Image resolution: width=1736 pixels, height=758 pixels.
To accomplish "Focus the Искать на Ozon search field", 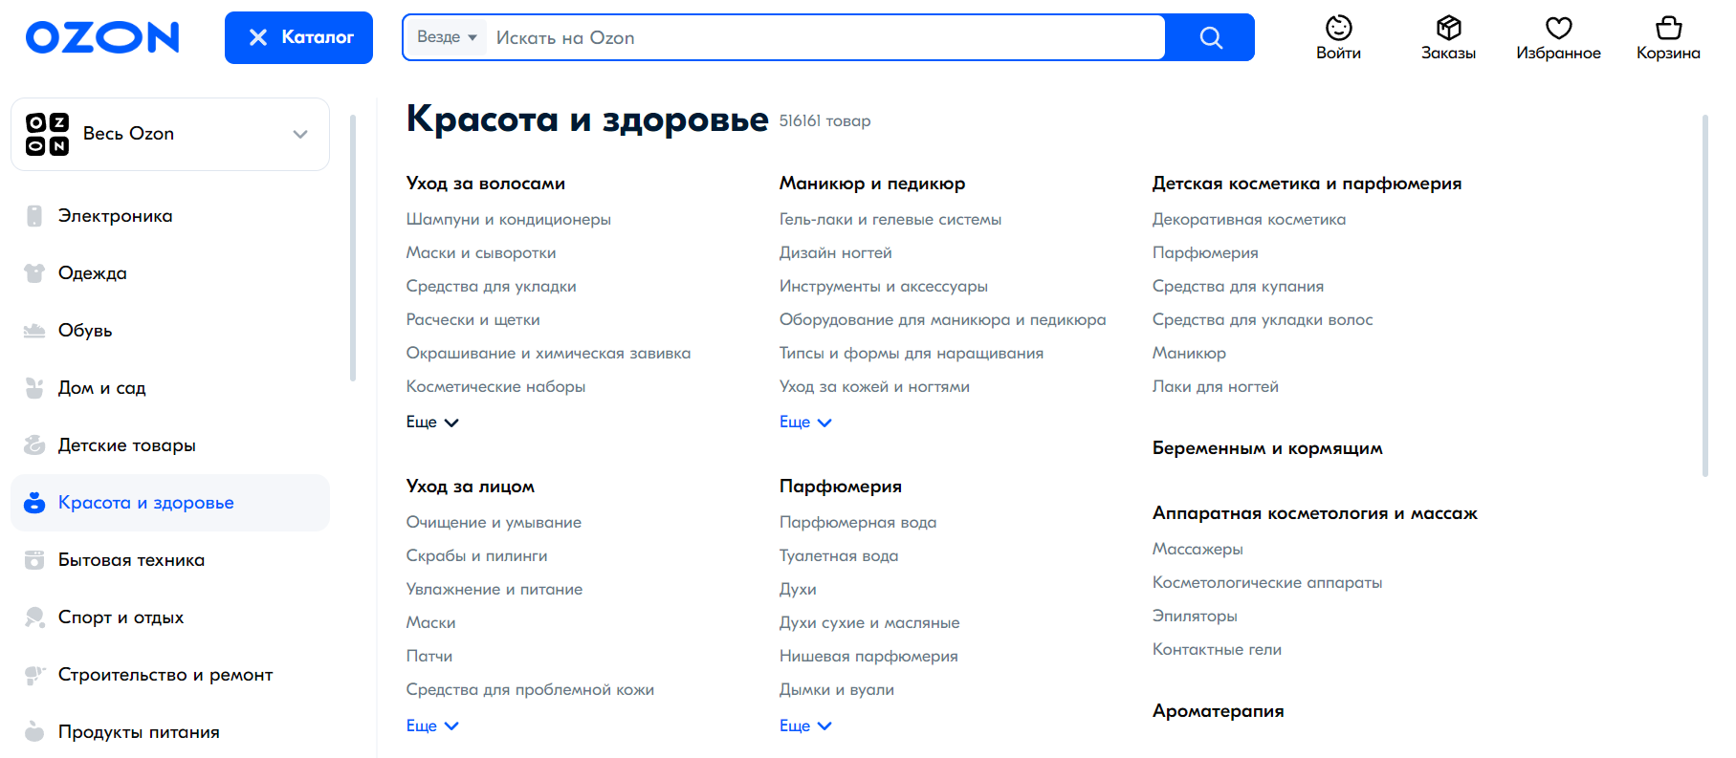I will tap(827, 37).
